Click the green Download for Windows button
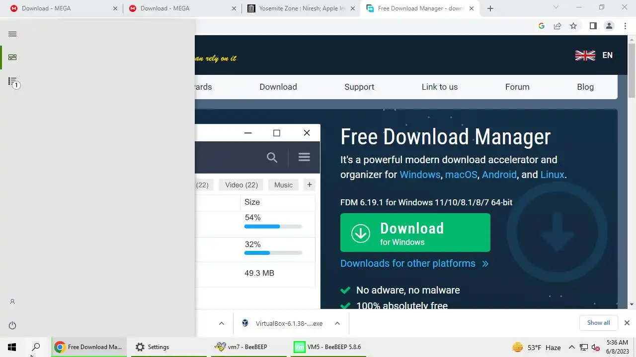Screen dimensions: 636x357 415,233
